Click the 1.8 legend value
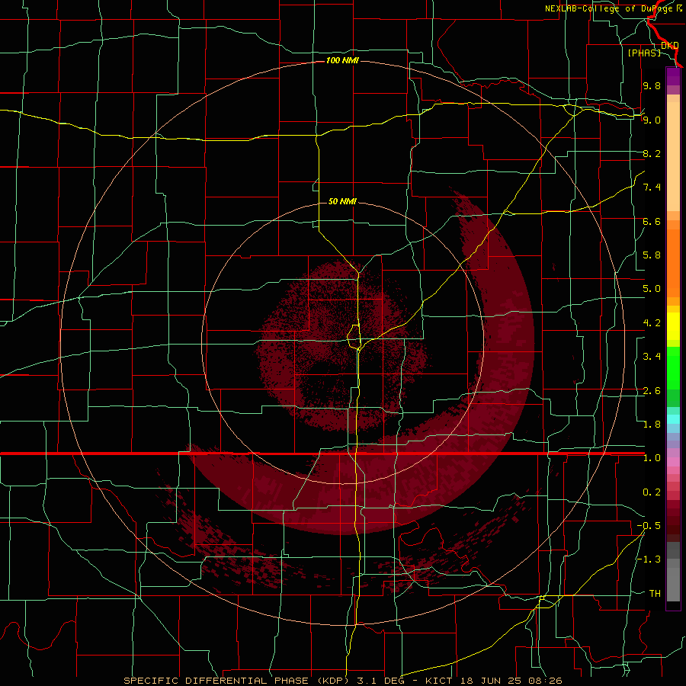 (x=652, y=425)
